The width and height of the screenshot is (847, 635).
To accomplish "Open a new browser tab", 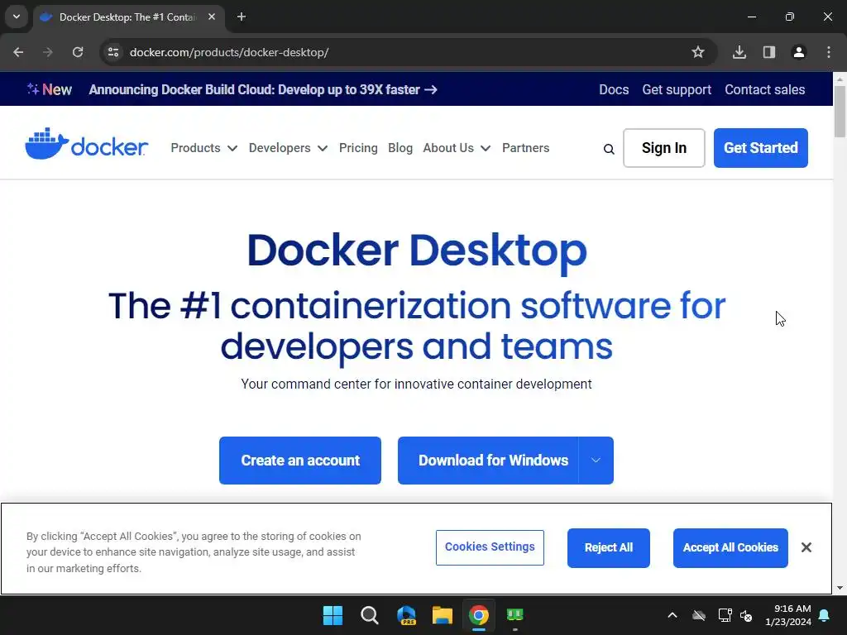I will [x=242, y=17].
